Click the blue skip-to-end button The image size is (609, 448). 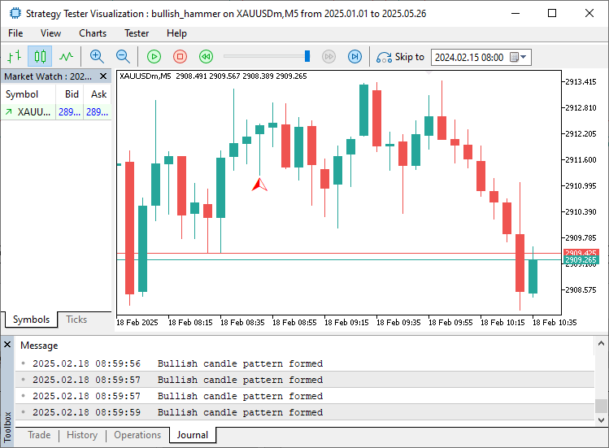(x=355, y=57)
